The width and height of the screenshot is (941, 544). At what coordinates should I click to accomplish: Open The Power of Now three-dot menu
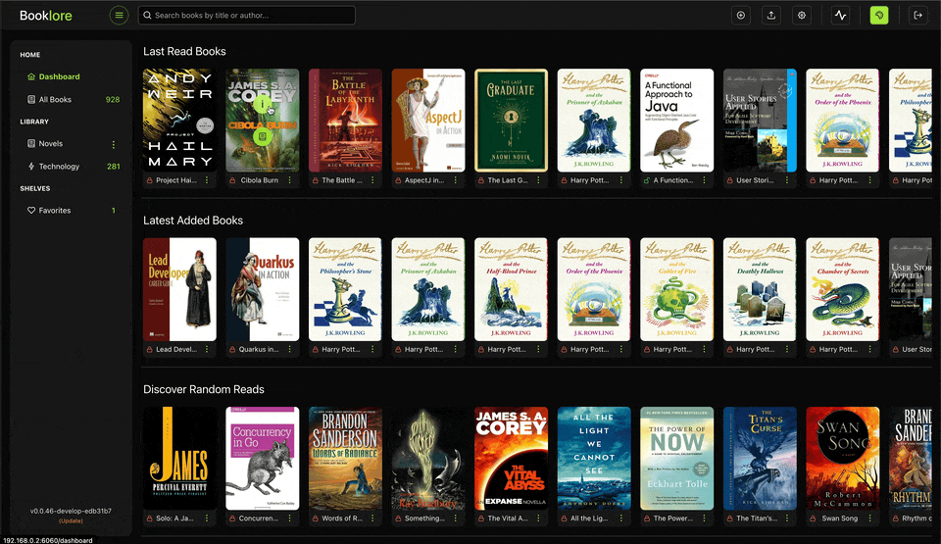tap(704, 519)
